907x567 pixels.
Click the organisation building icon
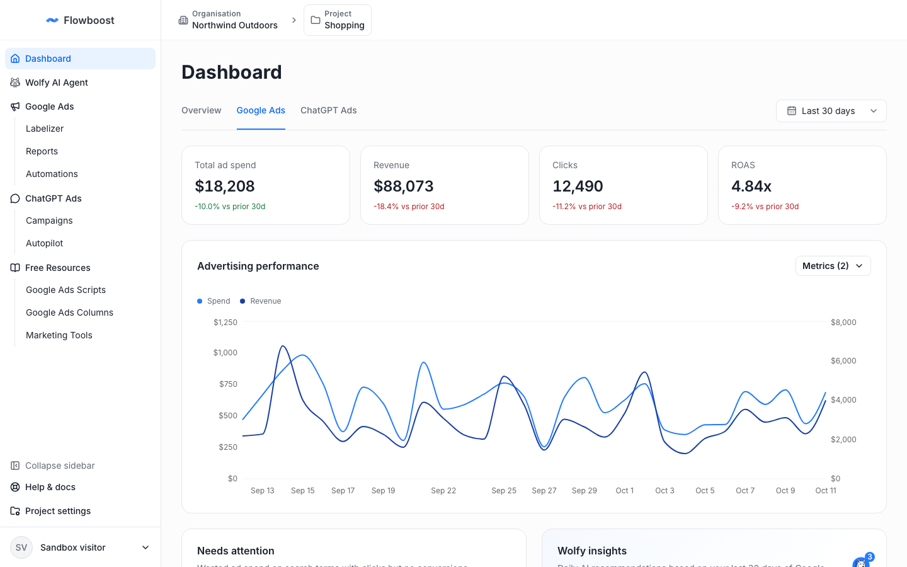[x=183, y=20]
